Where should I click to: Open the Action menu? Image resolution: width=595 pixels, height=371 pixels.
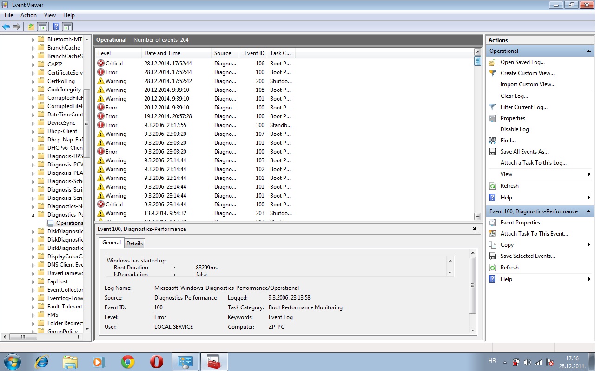[x=28, y=15]
